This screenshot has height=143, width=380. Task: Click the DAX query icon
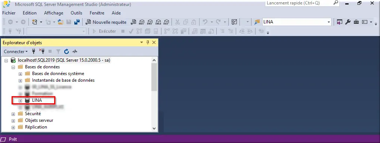[x=166, y=22]
